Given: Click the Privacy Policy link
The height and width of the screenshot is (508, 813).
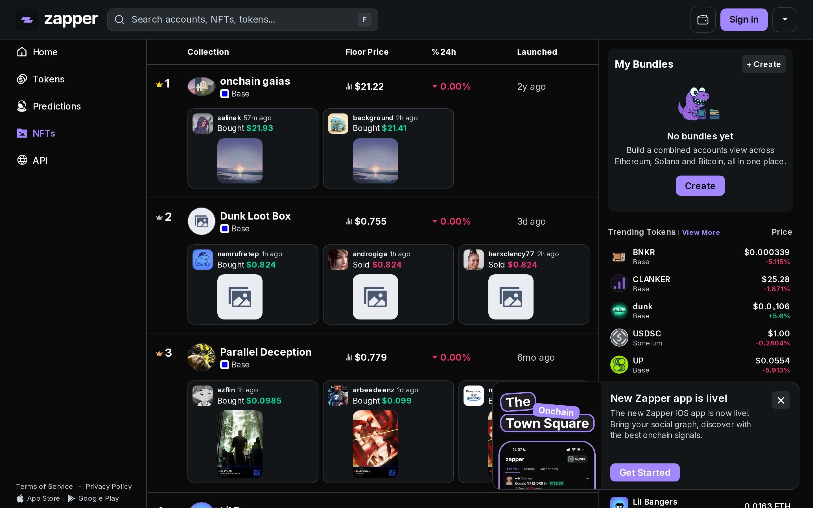Looking at the screenshot, I should 108,486.
